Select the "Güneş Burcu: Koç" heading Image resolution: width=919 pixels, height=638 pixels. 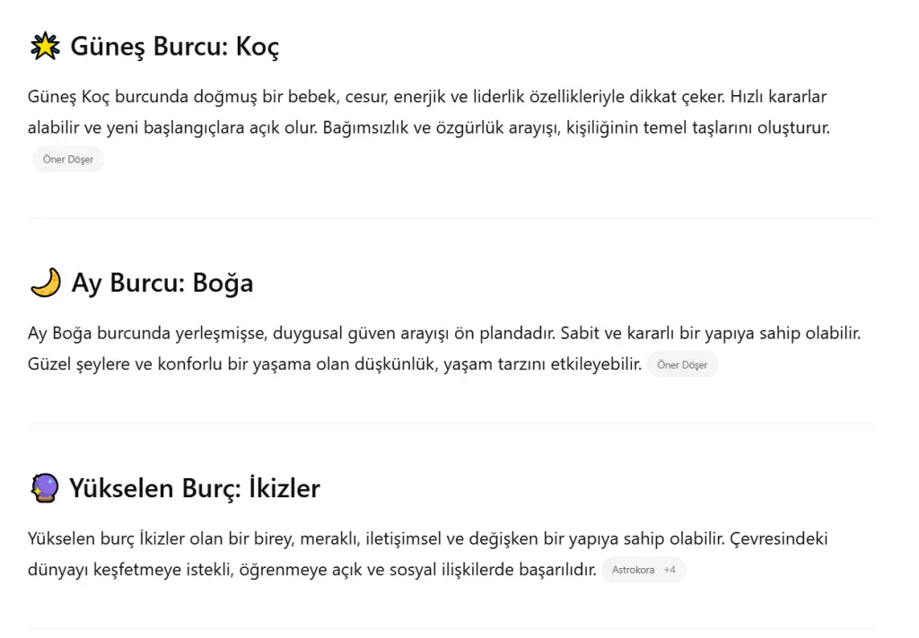click(175, 47)
